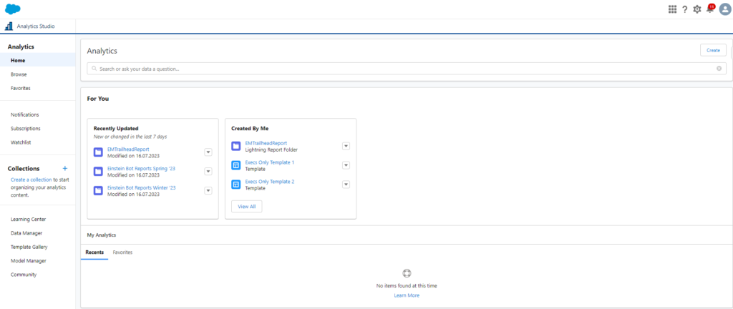This screenshot has height=309, width=733.
Task: Expand dropdown for Execs Only Template 1
Action: tap(346, 165)
